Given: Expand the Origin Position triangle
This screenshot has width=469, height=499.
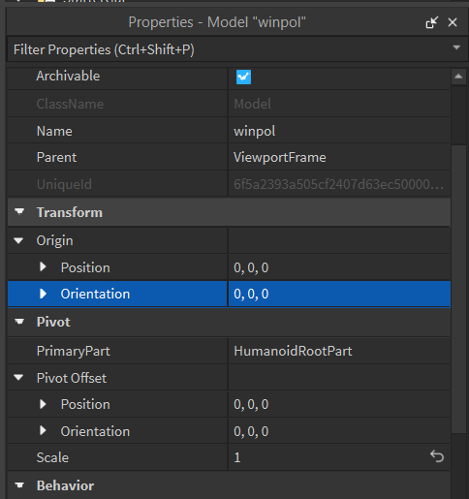Looking at the screenshot, I should [43, 266].
